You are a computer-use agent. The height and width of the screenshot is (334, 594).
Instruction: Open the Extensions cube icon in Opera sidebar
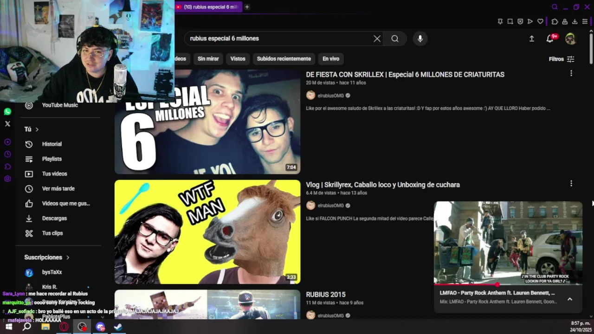point(7,167)
